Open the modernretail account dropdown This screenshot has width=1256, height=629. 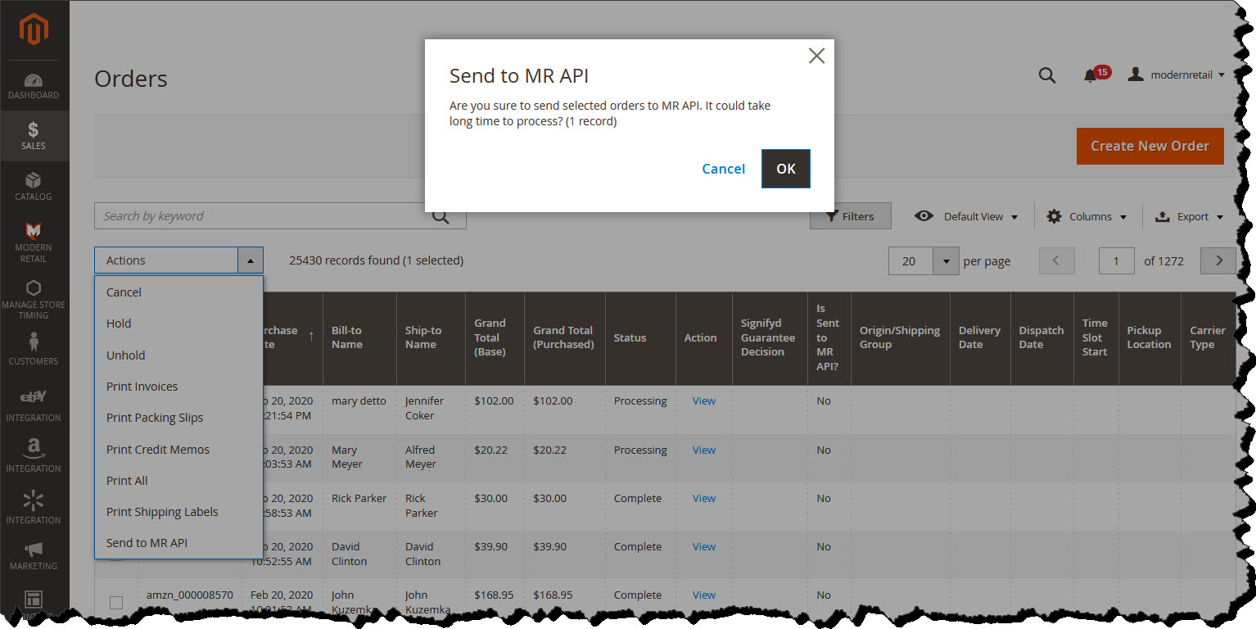(1177, 75)
